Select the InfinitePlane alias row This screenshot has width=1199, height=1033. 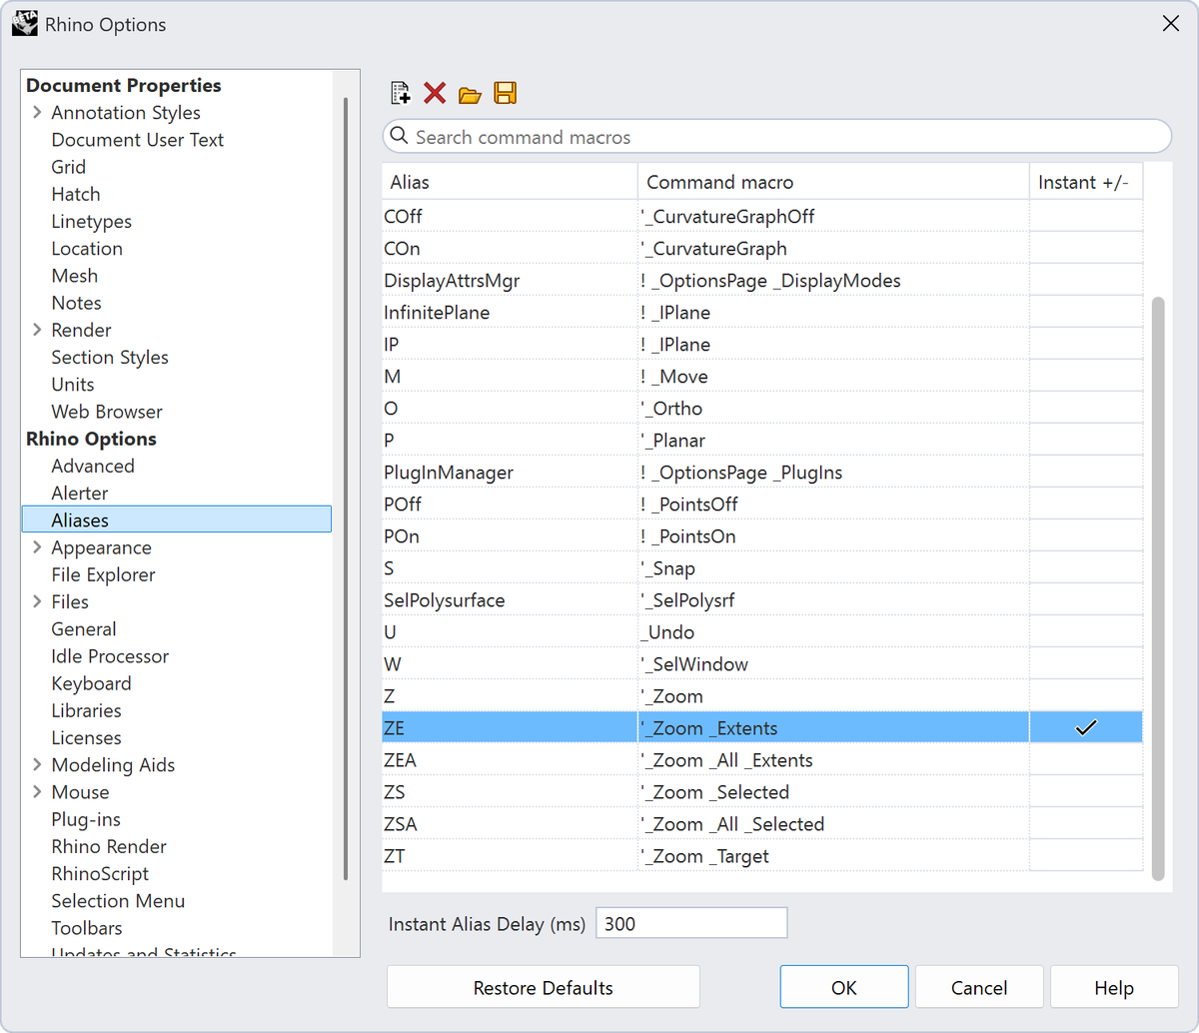510,313
